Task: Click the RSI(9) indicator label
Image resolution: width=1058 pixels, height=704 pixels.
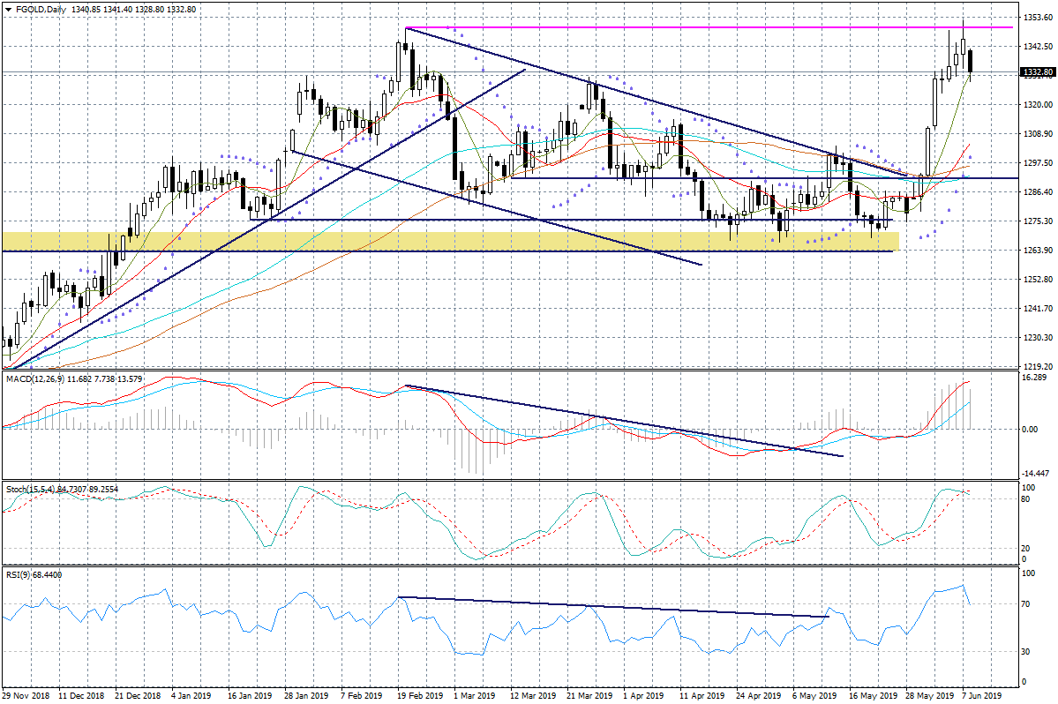Action: [18, 575]
